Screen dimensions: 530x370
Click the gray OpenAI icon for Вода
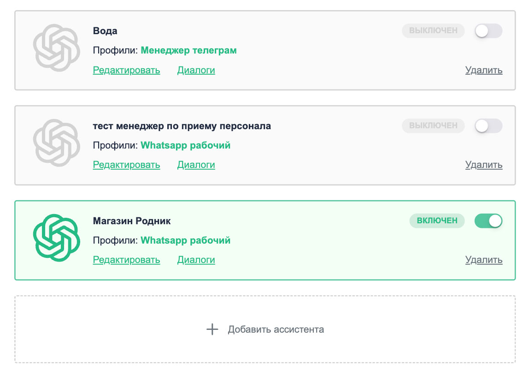pos(54,48)
